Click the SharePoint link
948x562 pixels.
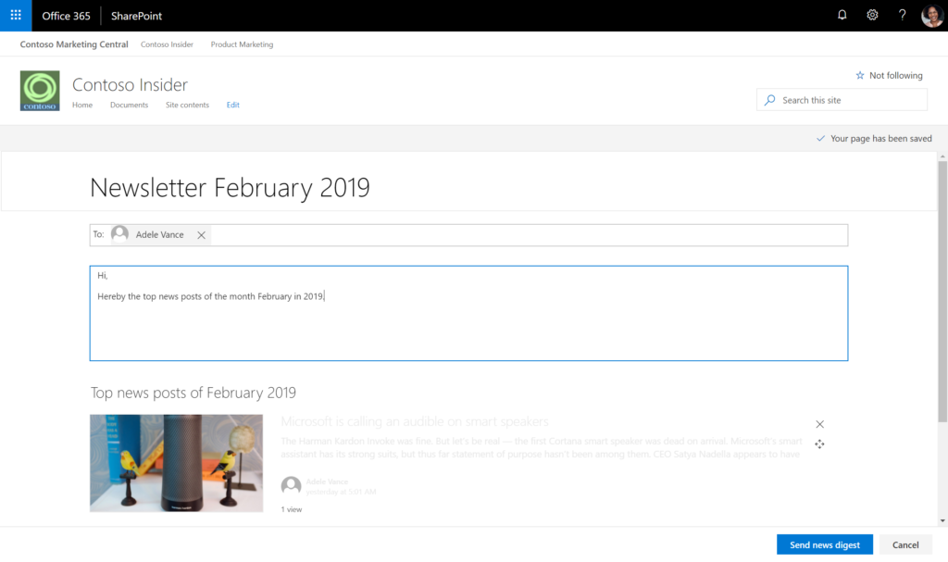[136, 16]
